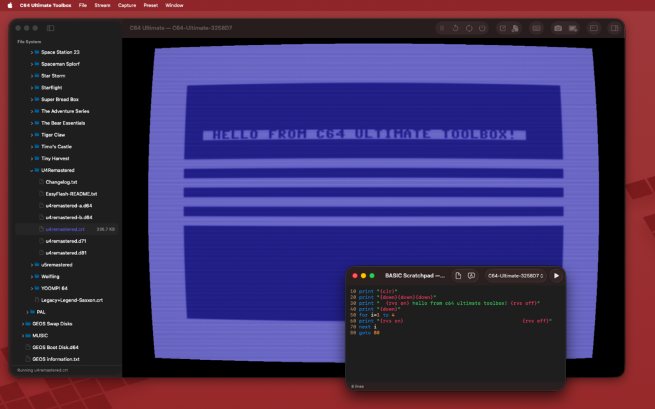The width and height of the screenshot is (655, 409).
Task: Pause the C64 machine
Action: click(441, 28)
